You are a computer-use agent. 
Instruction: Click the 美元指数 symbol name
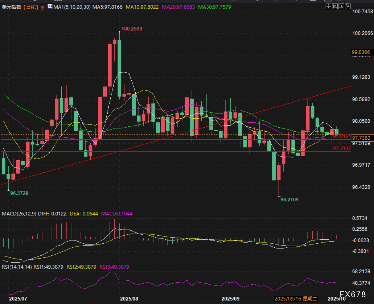(x=12, y=7)
